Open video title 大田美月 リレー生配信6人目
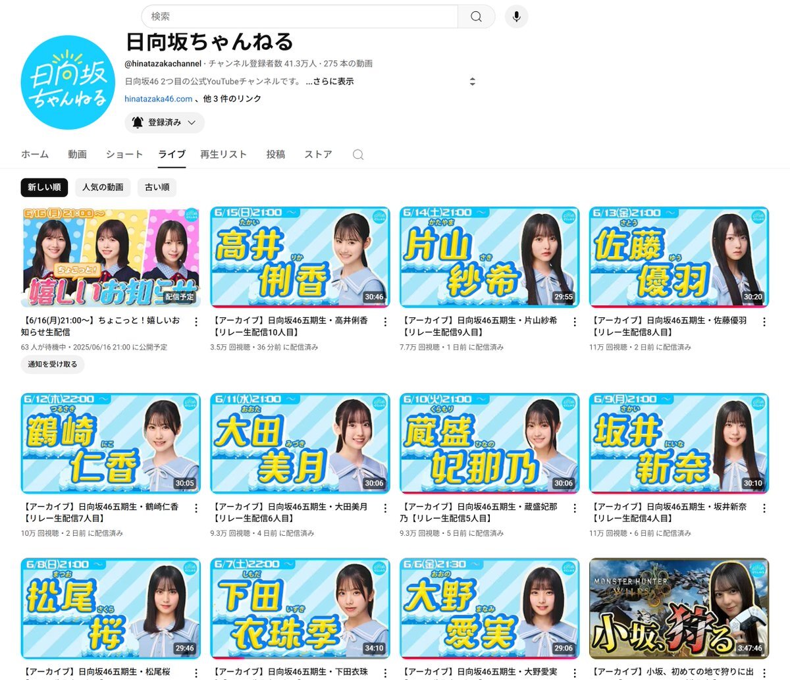790x680 pixels. (x=289, y=513)
